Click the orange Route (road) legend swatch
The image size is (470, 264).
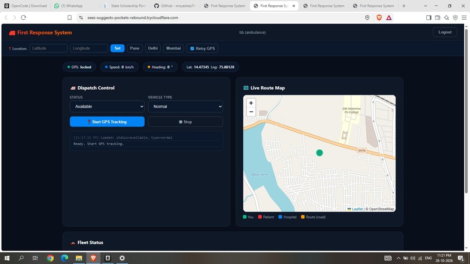click(303, 217)
